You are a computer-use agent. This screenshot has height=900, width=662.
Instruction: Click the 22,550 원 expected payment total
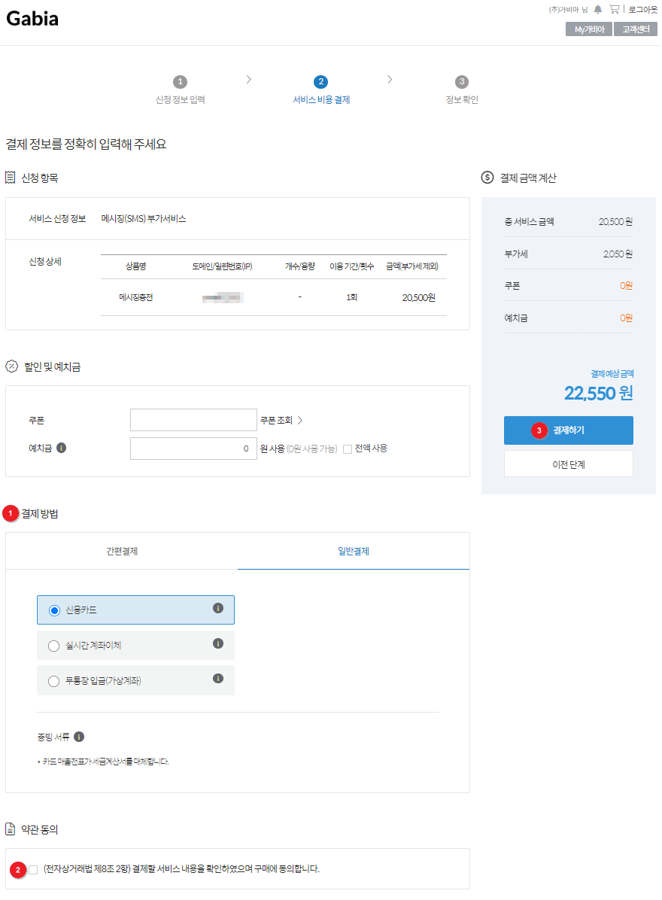click(x=598, y=393)
